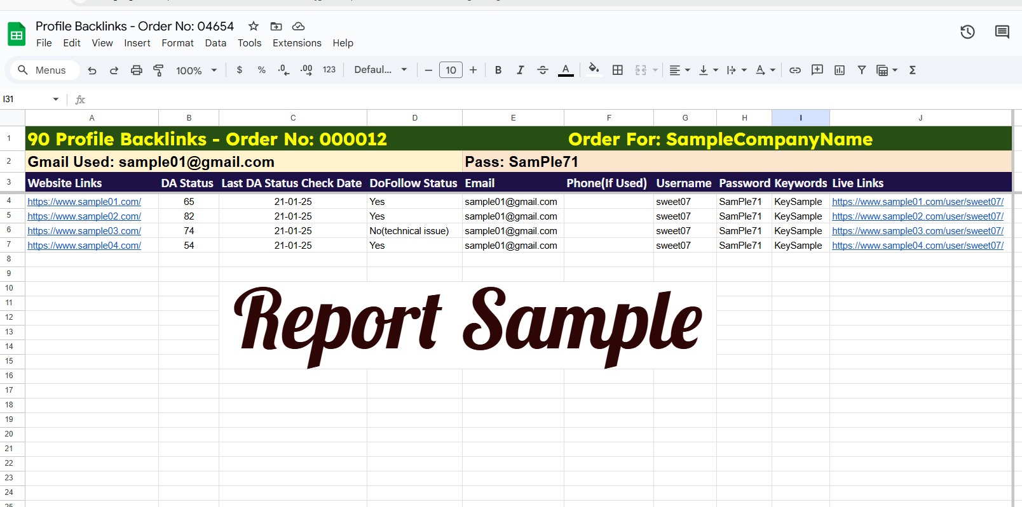Create a filter
Viewport: 1022px width, 507px height.
[862, 70]
